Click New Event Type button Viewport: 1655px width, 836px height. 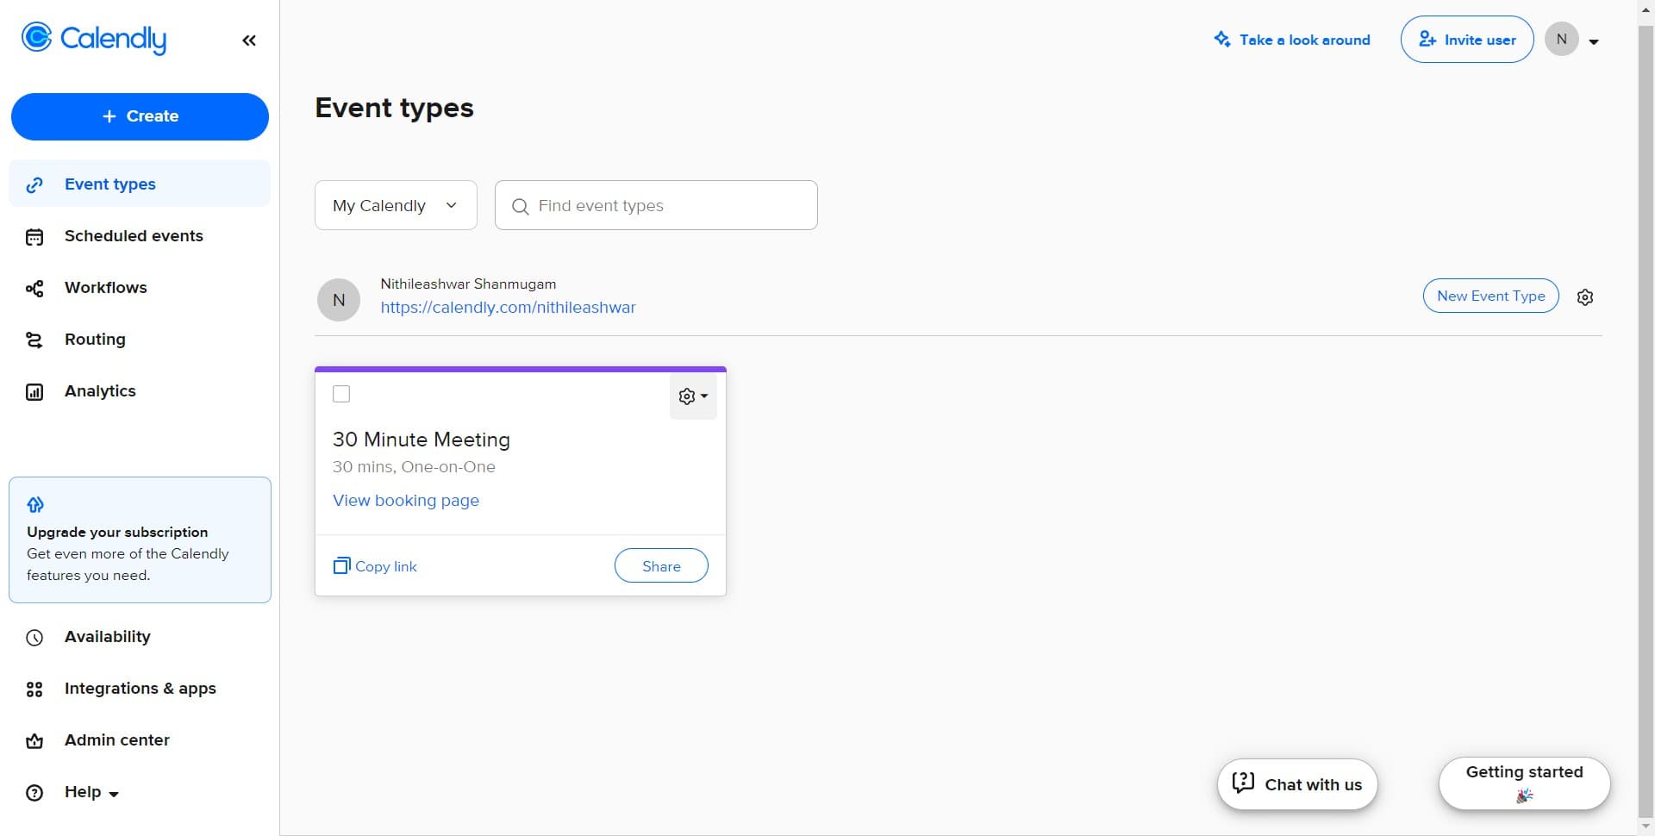point(1490,296)
